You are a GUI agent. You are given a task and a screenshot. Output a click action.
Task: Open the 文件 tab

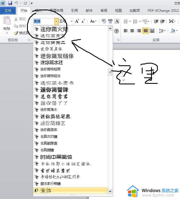(x=8, y=11)
